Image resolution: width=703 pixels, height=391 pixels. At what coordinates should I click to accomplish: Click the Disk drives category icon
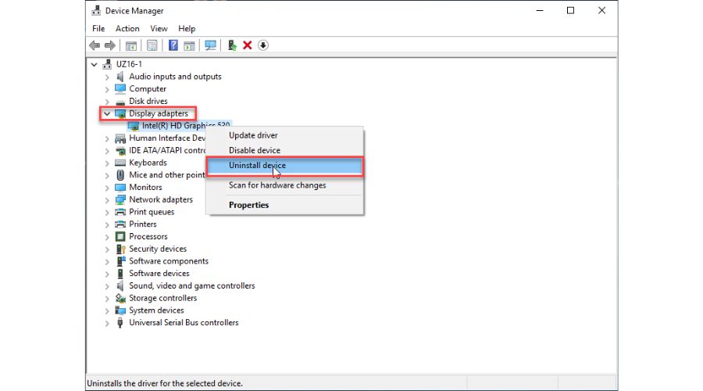(120, 102)
